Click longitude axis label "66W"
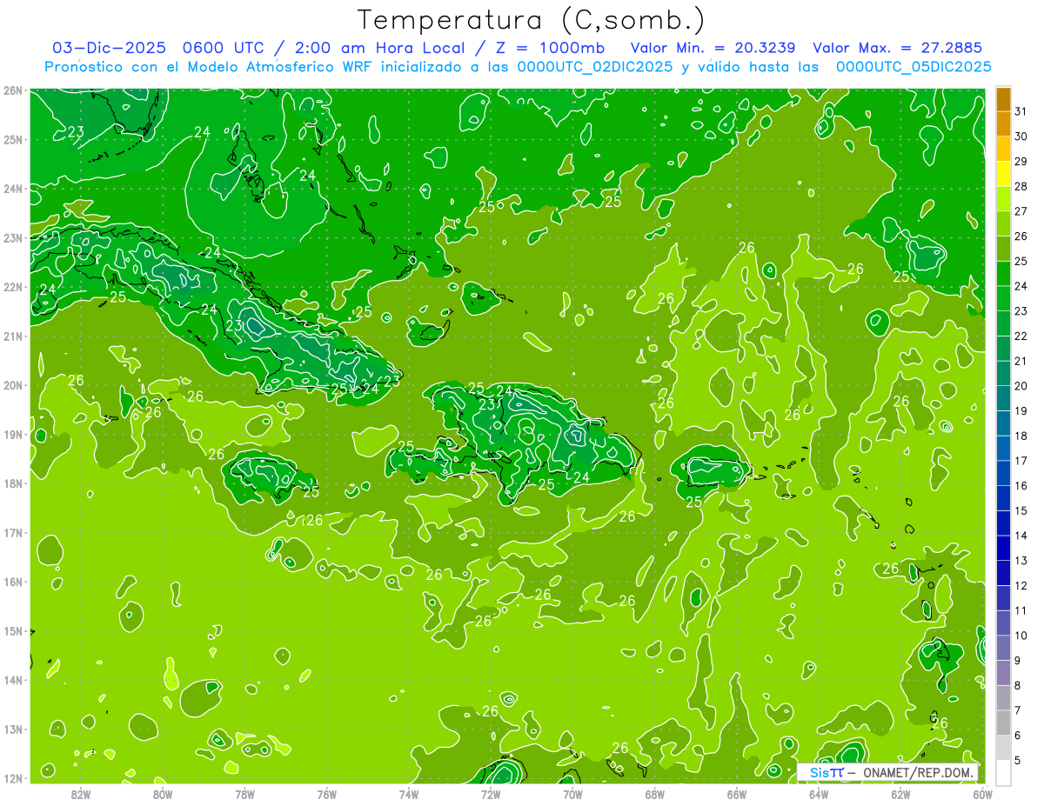This screenshot has width=1044, height=806. 736,794
